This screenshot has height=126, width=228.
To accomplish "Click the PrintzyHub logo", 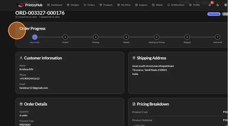I will (x=29, y=5).
